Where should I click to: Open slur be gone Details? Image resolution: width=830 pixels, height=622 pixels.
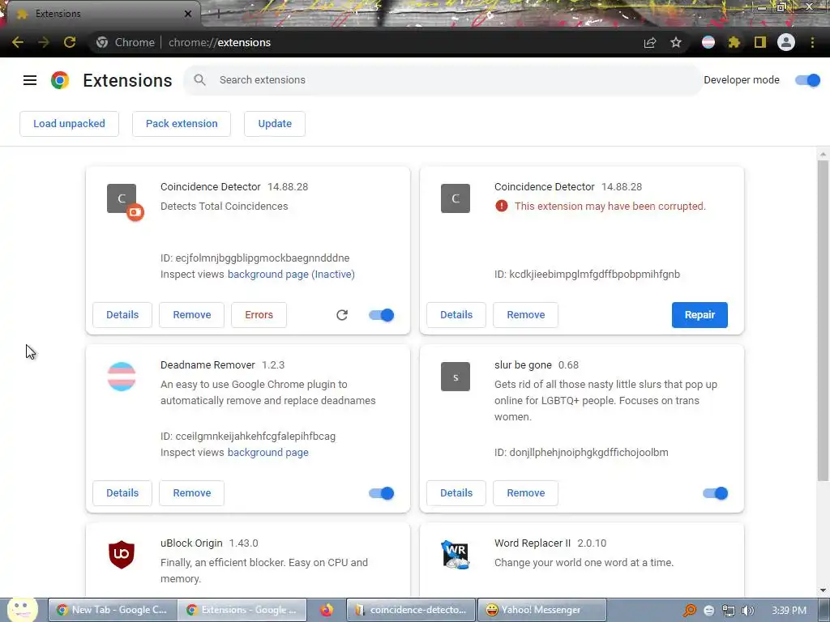(456, 493)
